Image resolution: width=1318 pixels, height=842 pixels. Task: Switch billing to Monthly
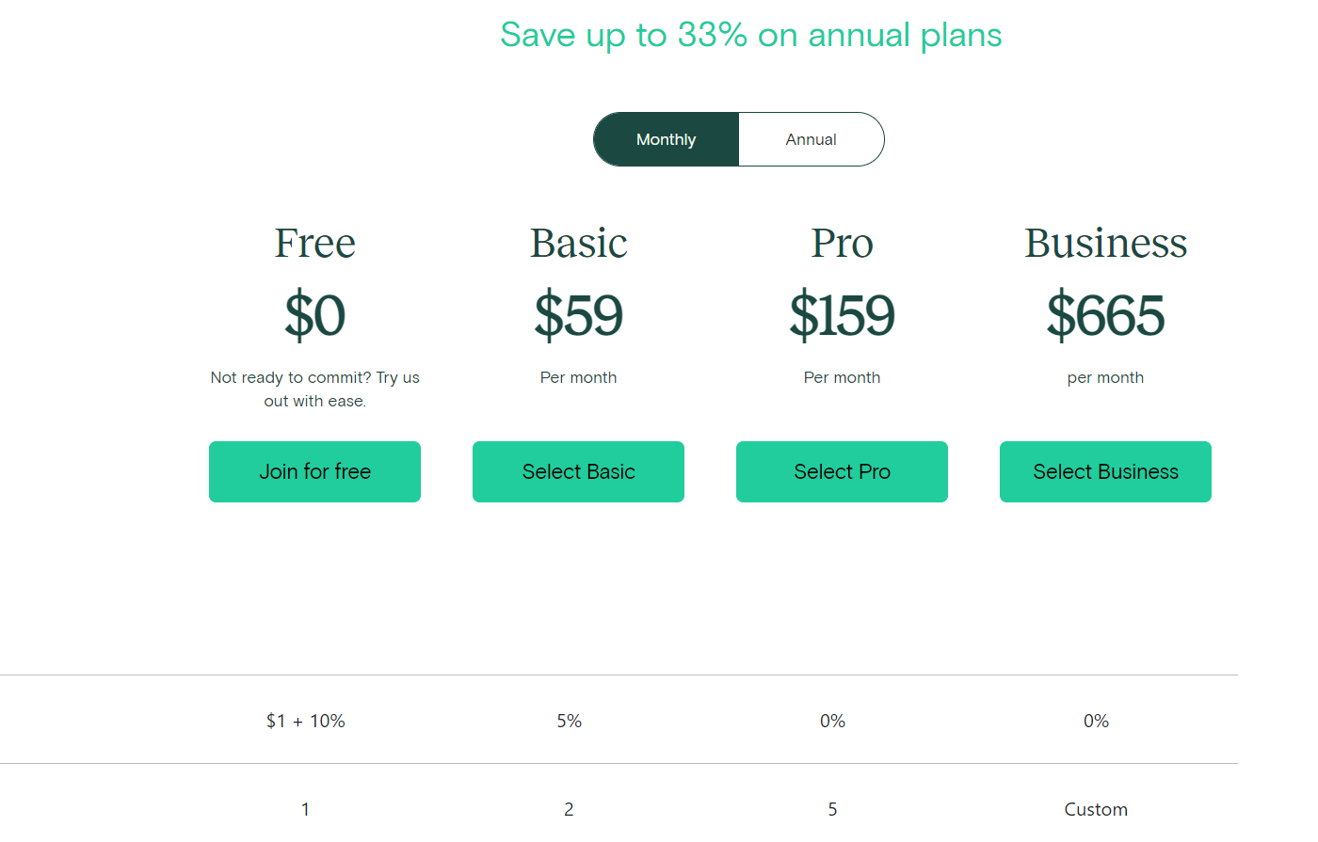(666, 138)
